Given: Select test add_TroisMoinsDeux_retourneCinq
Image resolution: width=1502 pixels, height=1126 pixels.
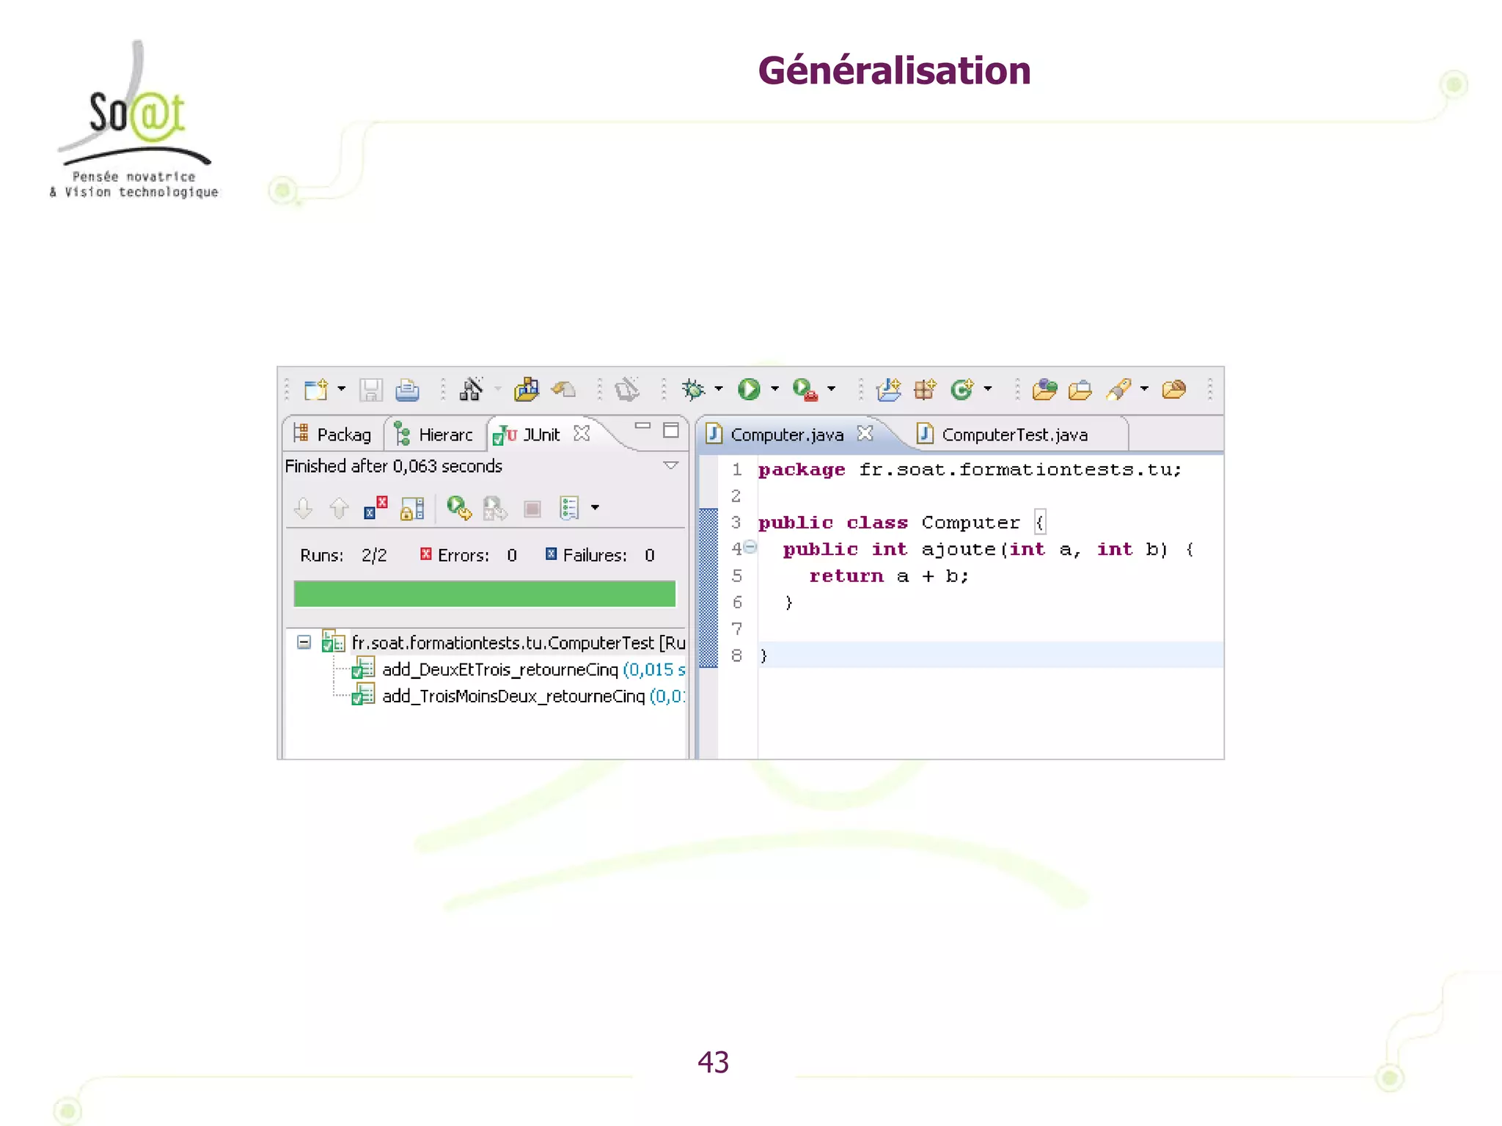Looking at the screenshot, I should pyautogui.click(x=513, y=696).
